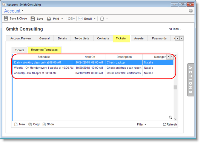Open the Account title dropdown menu

click(x=14, y=11)
